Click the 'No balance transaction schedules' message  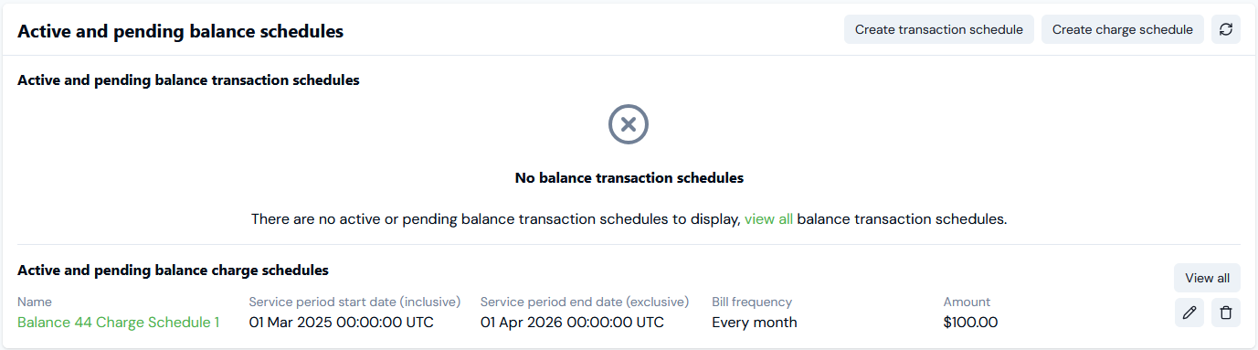629,177
